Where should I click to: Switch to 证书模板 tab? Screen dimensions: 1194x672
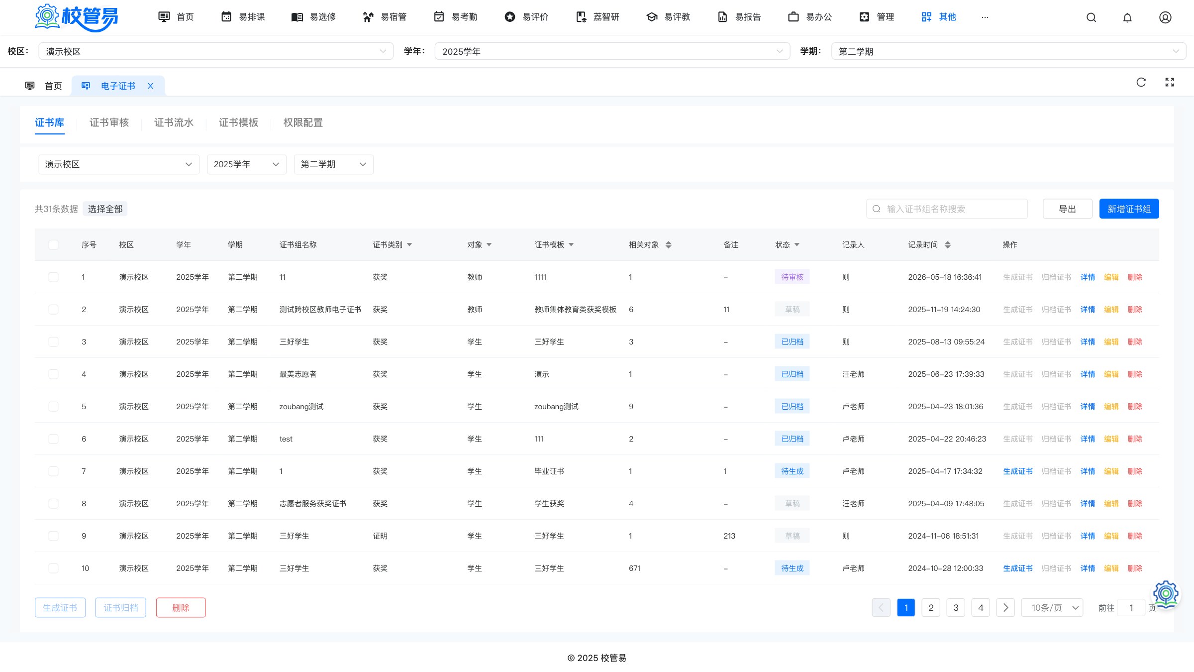click(x=238, y=122)
